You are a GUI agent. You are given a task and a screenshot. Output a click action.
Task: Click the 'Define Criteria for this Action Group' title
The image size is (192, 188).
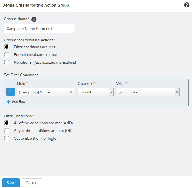point(36,5)
